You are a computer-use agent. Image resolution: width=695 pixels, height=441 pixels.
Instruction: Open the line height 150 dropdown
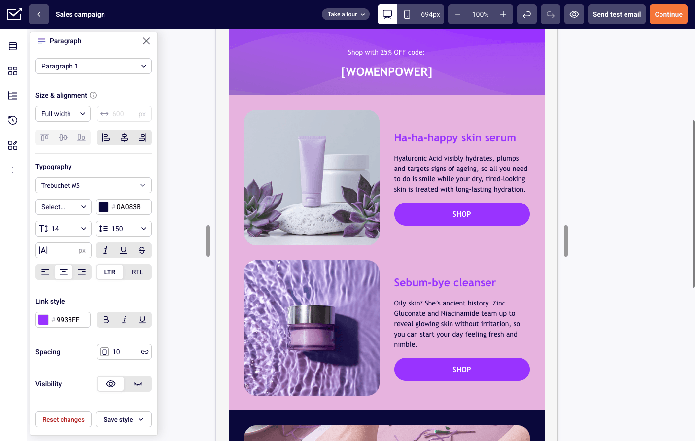click(x=124, y=229)
